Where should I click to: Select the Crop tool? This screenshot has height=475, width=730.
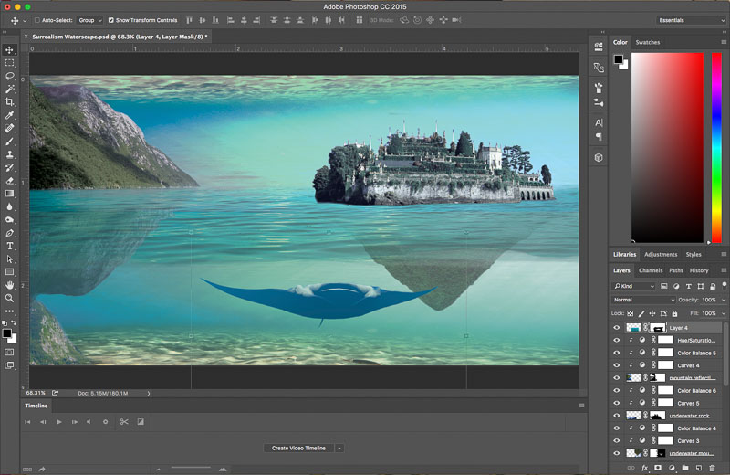coord(9,101)
